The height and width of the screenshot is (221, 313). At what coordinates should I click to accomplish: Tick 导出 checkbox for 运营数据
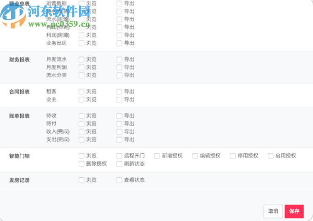point(119,3)
